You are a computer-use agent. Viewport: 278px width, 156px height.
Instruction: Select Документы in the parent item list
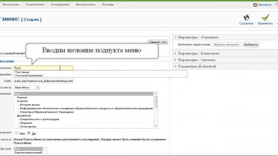(x=24, y=116)
